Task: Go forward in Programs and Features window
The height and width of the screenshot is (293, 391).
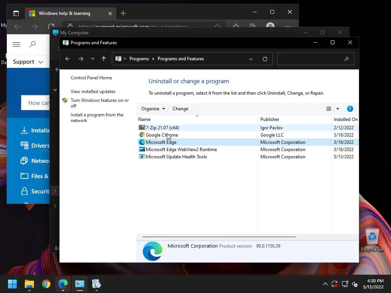Action: click(x=81, y=59)
